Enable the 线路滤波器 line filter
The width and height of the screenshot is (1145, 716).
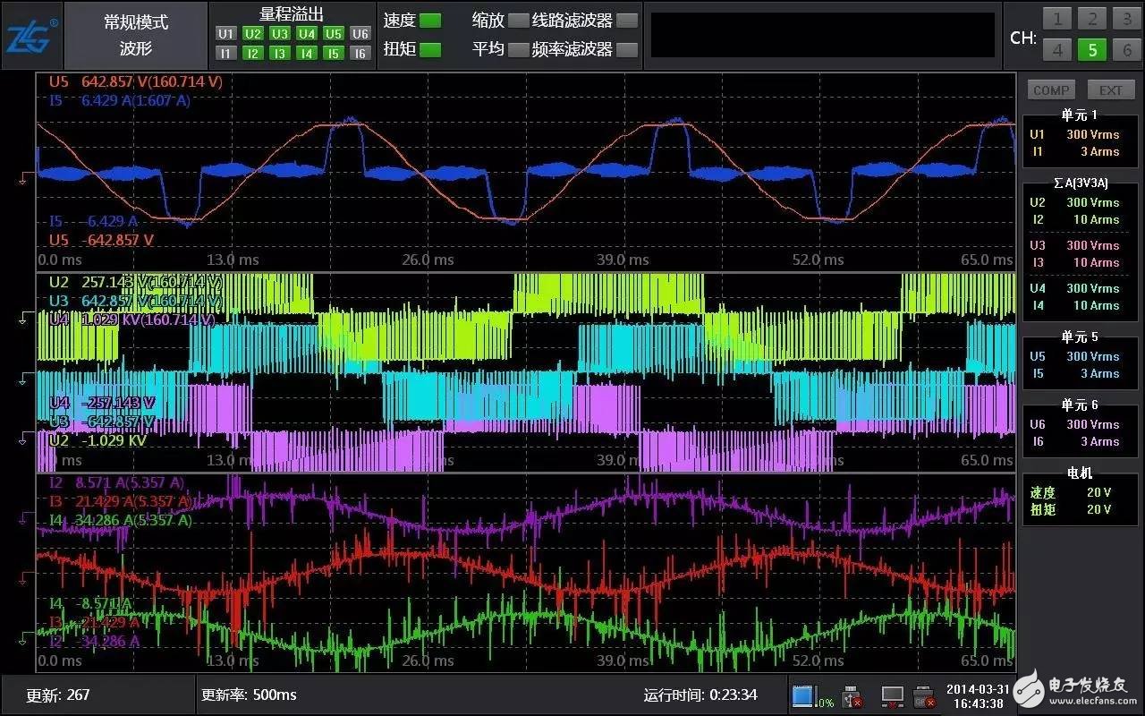pos(627,21)
